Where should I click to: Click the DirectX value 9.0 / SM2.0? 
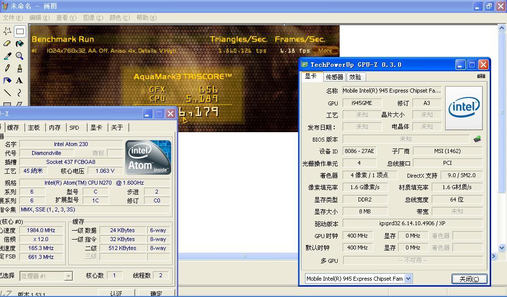[461, 175]
